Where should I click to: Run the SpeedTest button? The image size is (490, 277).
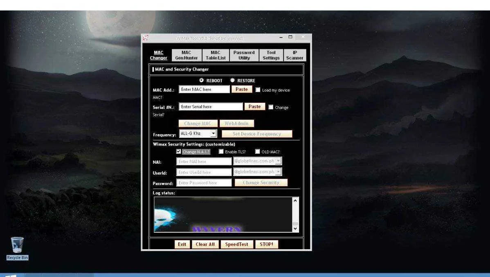(236, 244)
